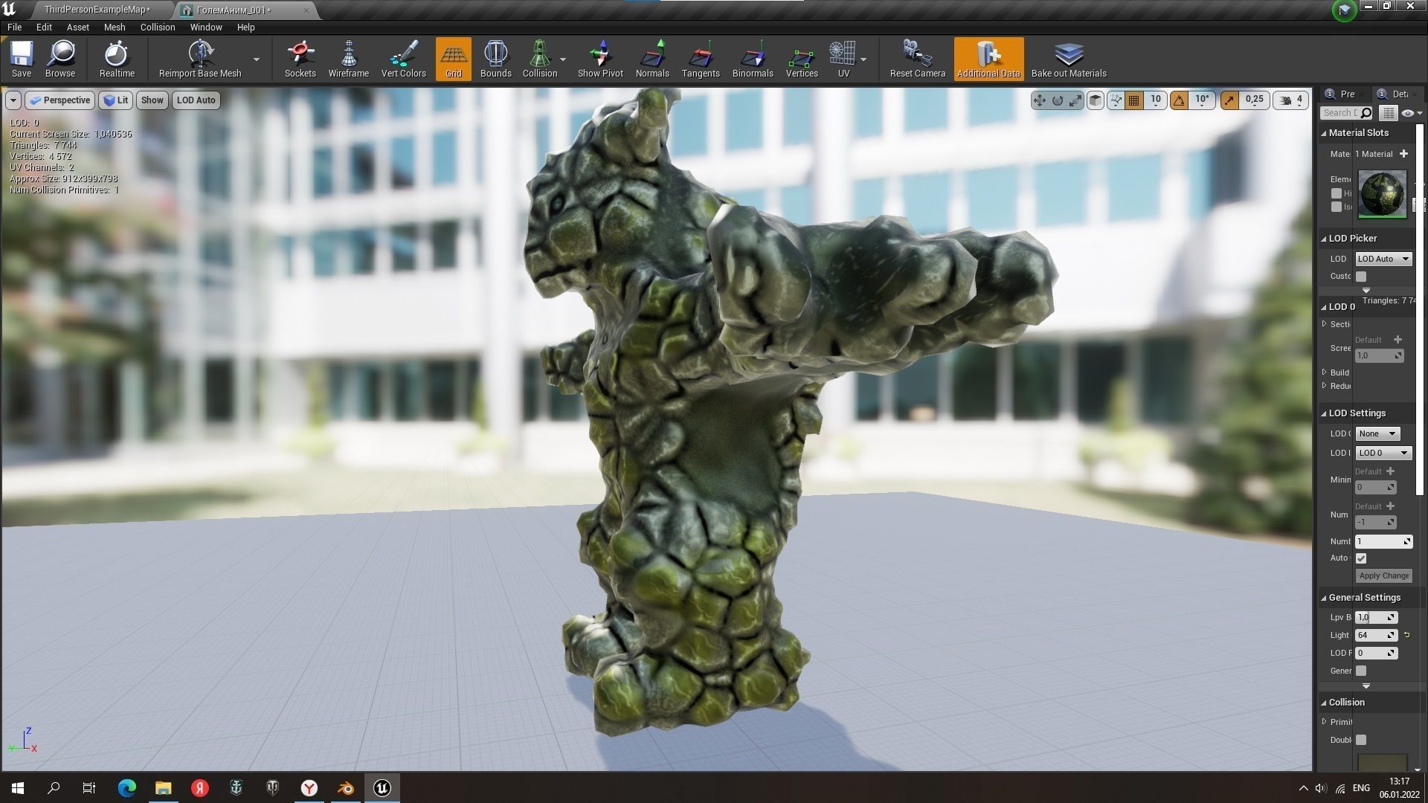Open the camera speed setting
The image size is (1428, 803).
tap(1292, 100)
